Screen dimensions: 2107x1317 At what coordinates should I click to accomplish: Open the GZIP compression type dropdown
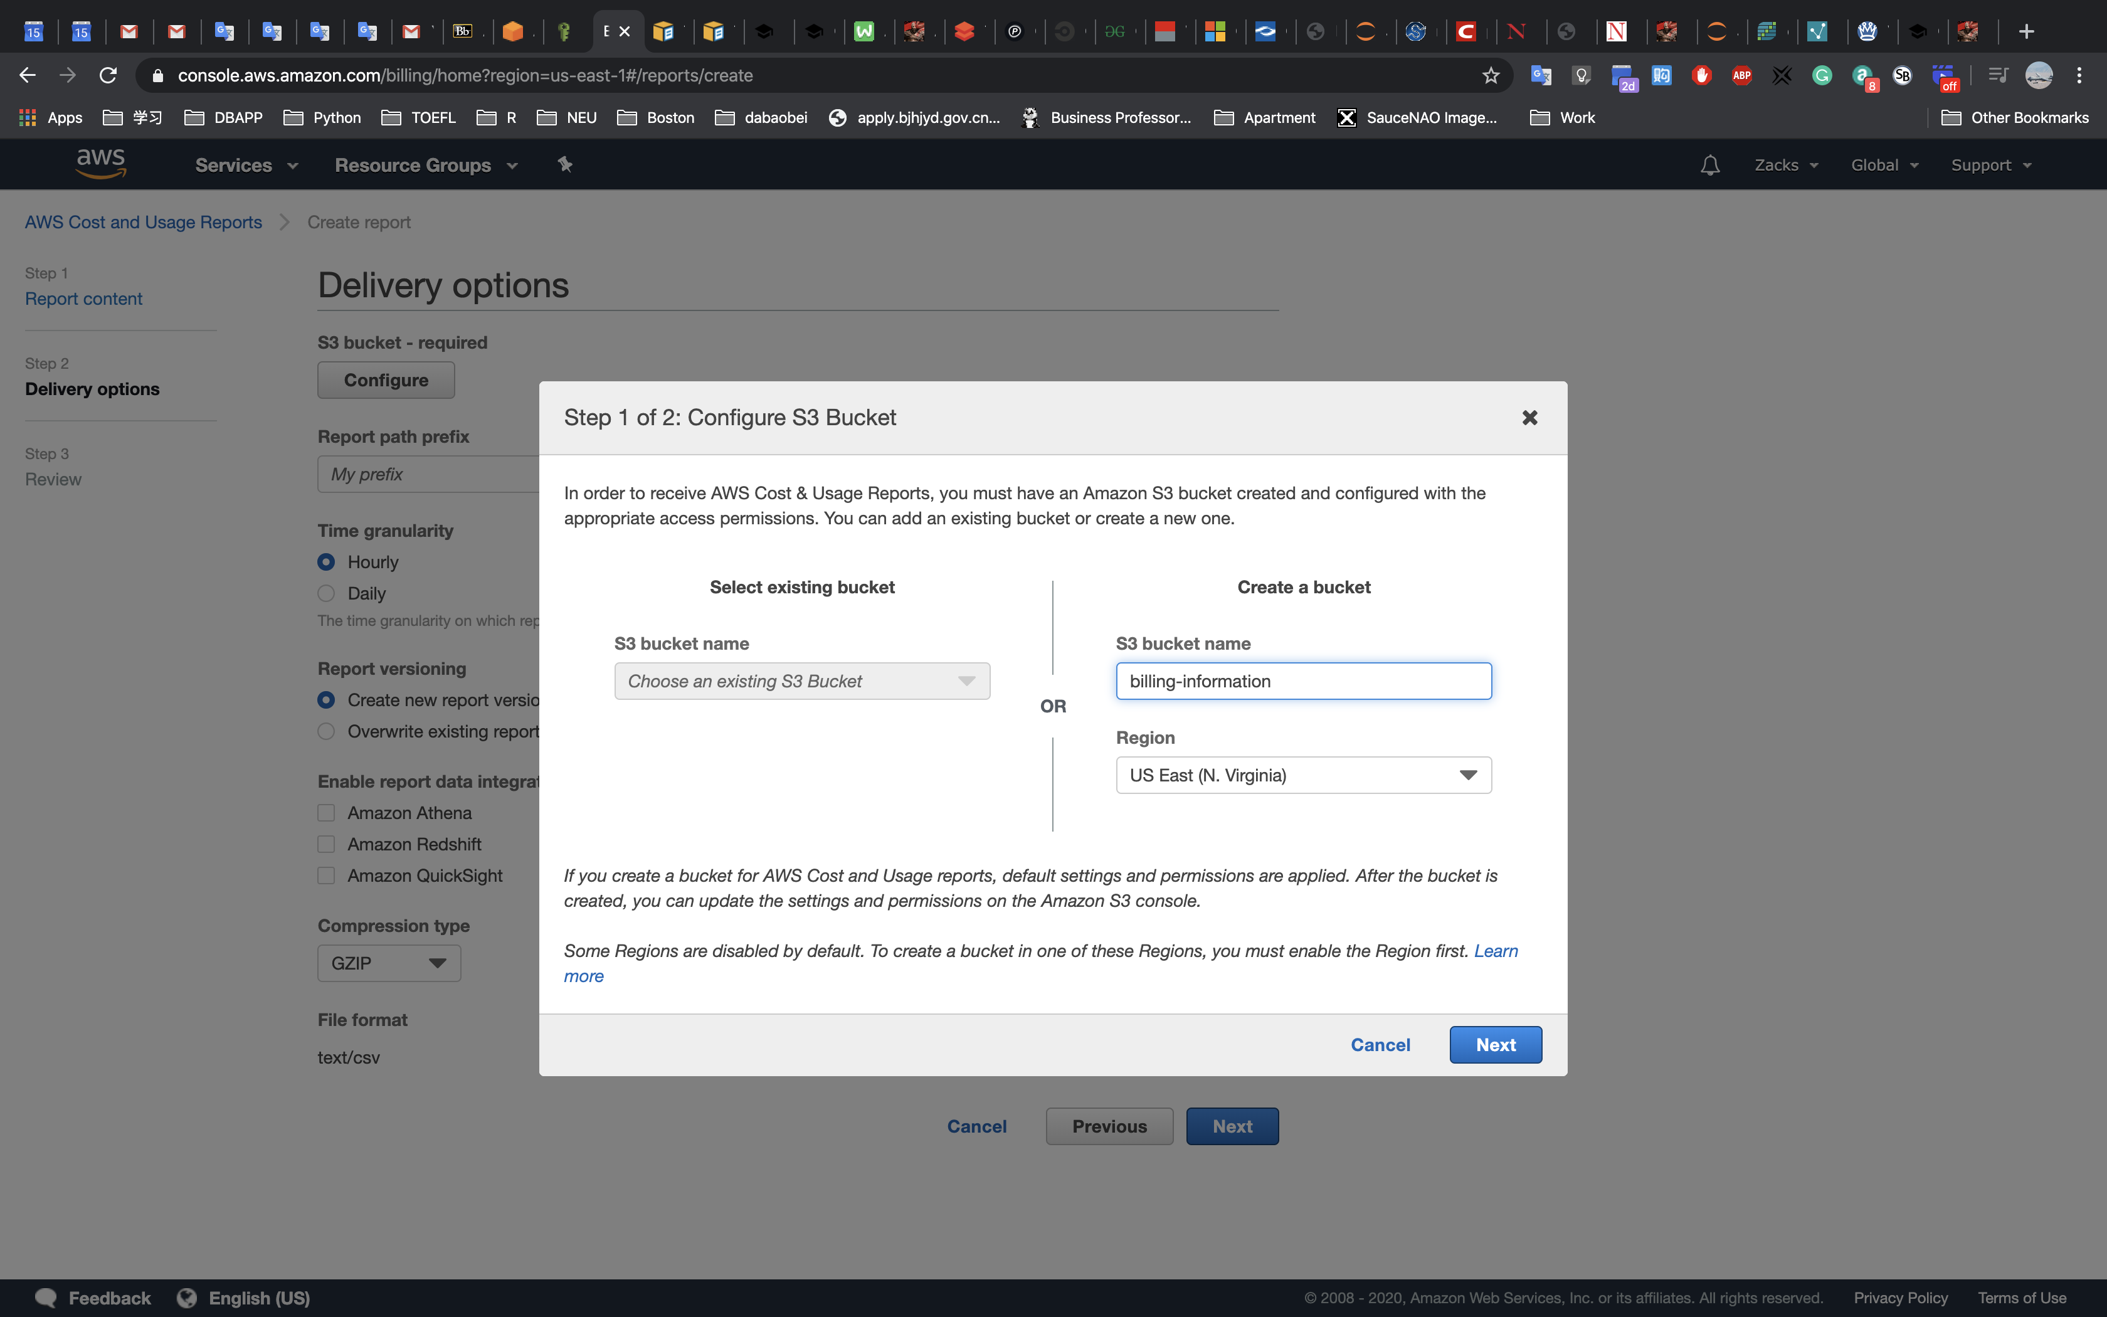(388, 963)
